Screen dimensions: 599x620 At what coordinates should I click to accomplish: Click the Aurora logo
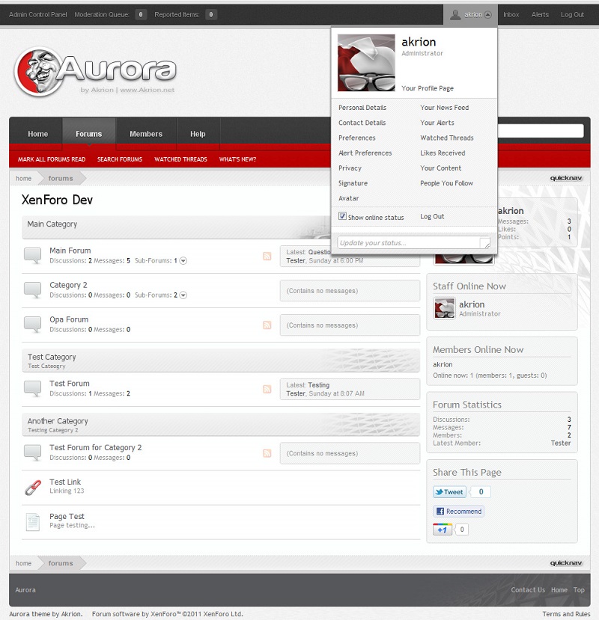coord(95,72)
